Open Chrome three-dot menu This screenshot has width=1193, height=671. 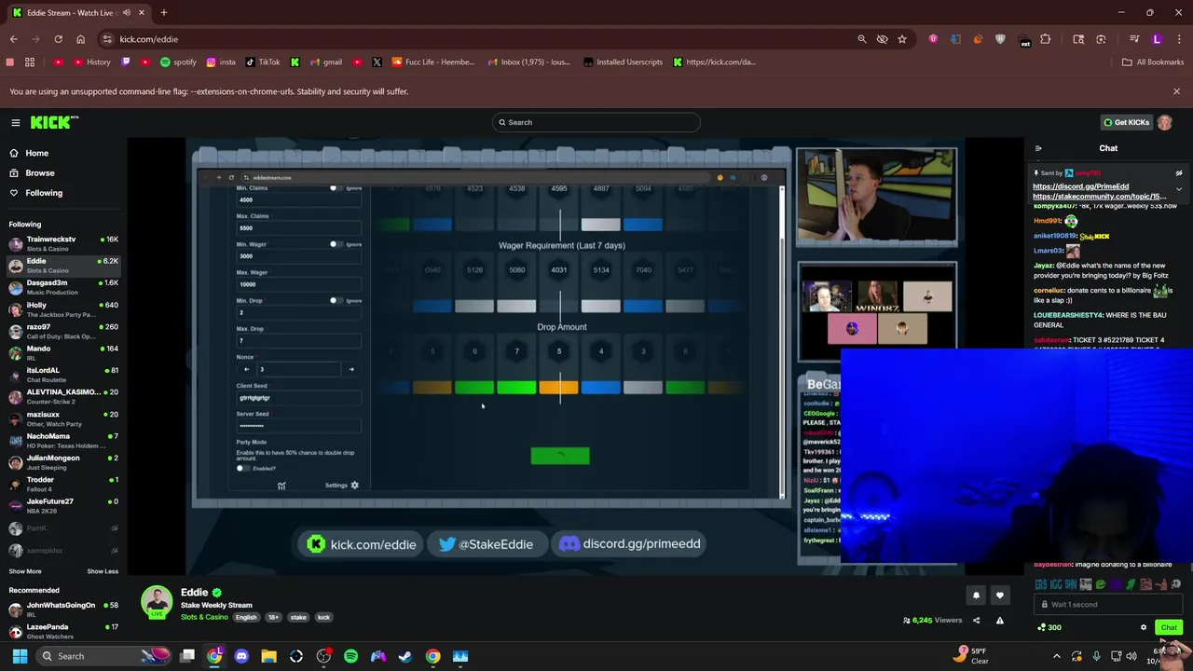click(1179, 39)
